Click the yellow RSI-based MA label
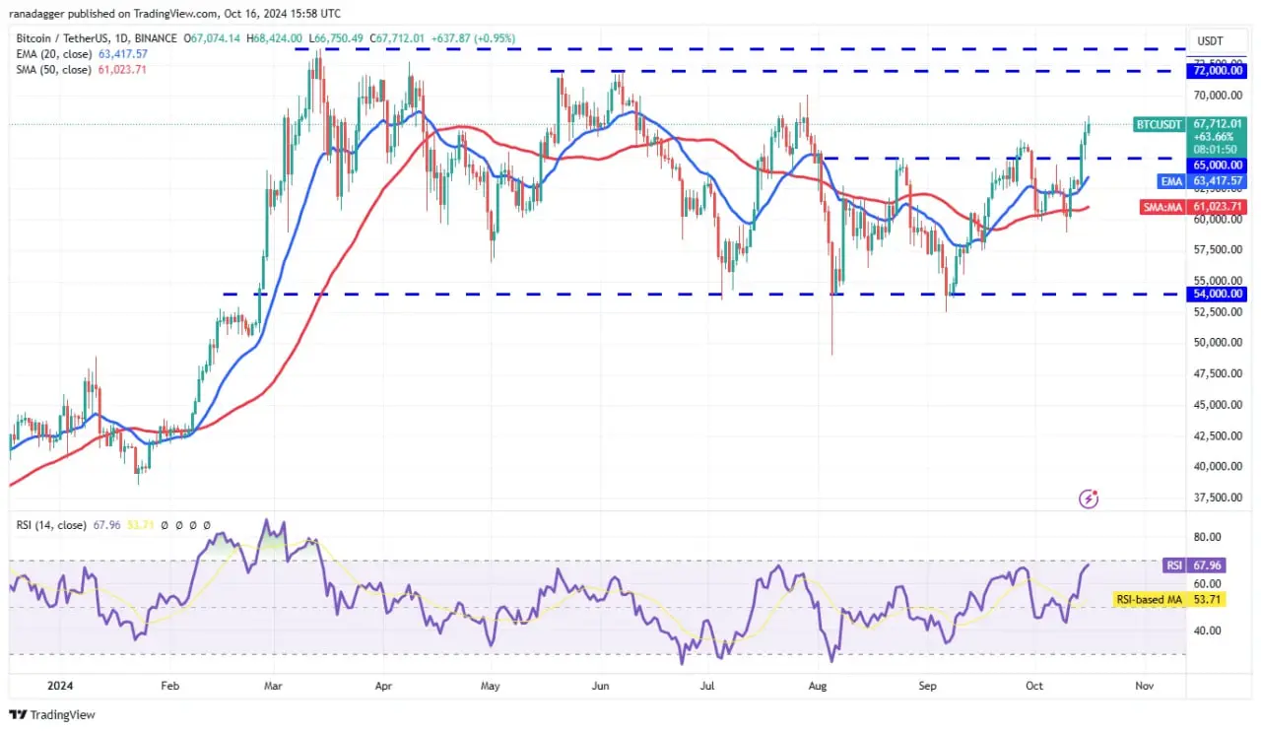 pyautogui.click(x=1150, y=599)
